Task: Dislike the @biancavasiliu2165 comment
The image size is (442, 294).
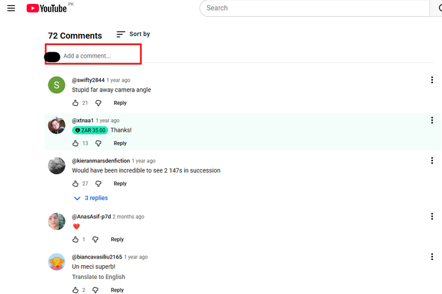Action: tap(96, 290)
